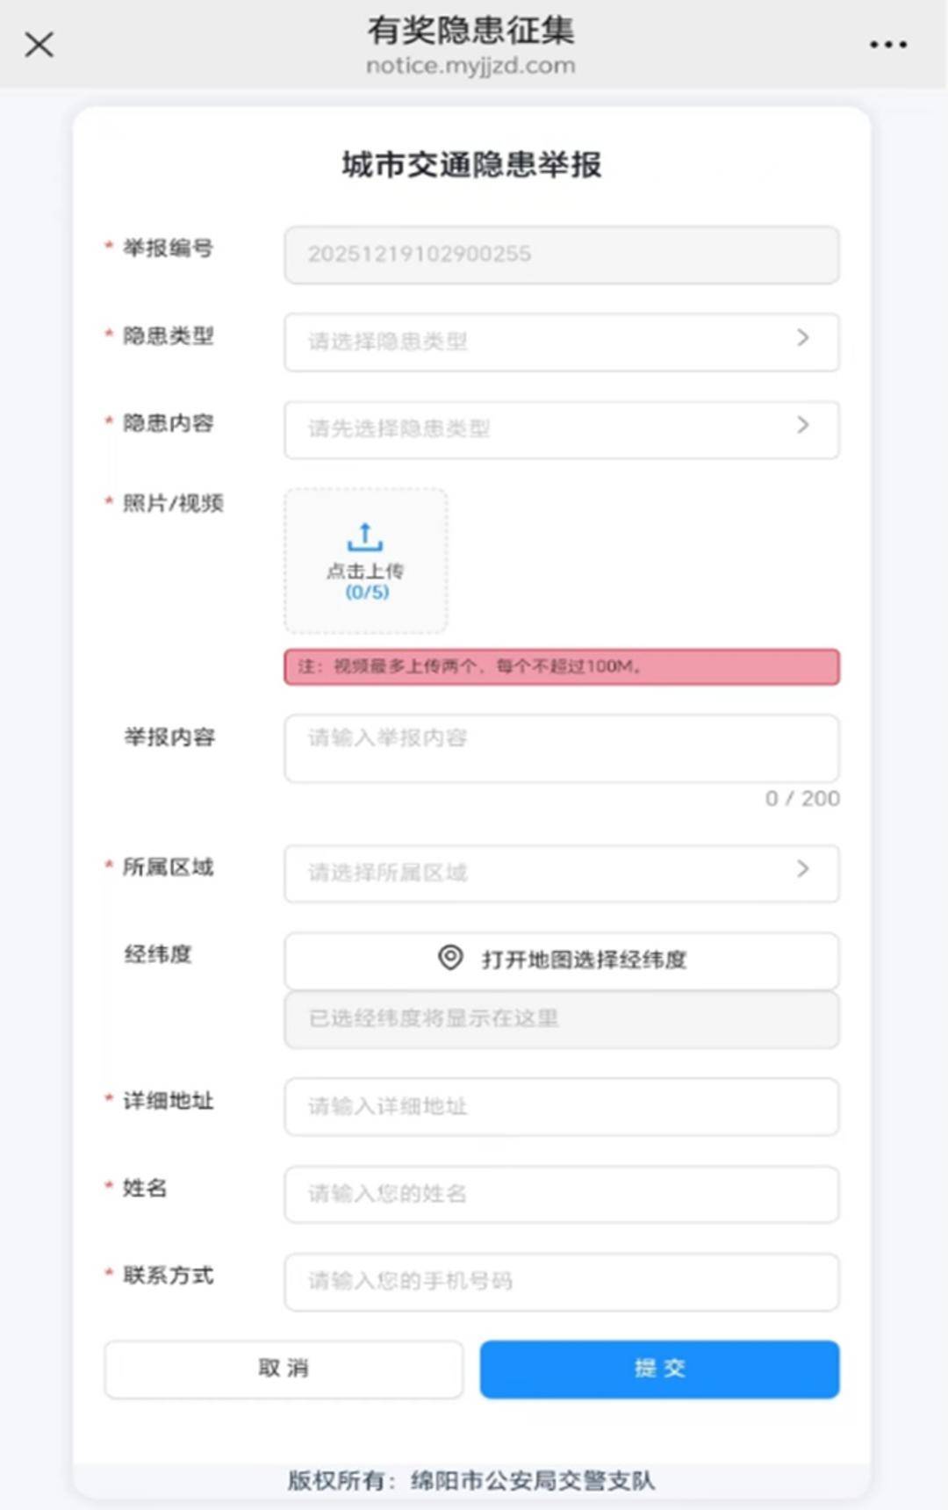Click the chevron in 隐患类型 field

(x=802, y=338)
